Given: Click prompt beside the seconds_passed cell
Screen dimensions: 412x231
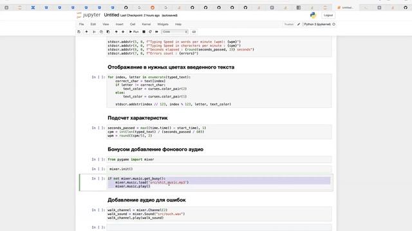Looking at the screenshot, I should (98, 128).
